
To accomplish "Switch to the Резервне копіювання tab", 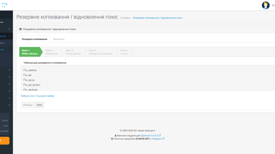I will coord(35,39).
